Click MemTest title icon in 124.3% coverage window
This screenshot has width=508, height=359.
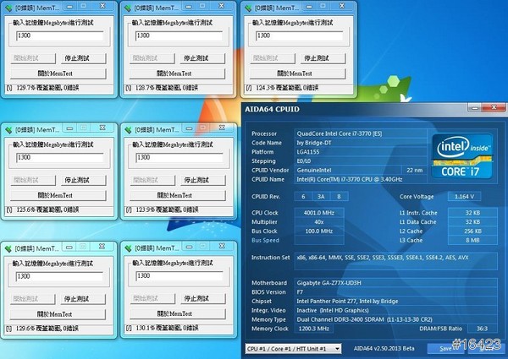251,9
